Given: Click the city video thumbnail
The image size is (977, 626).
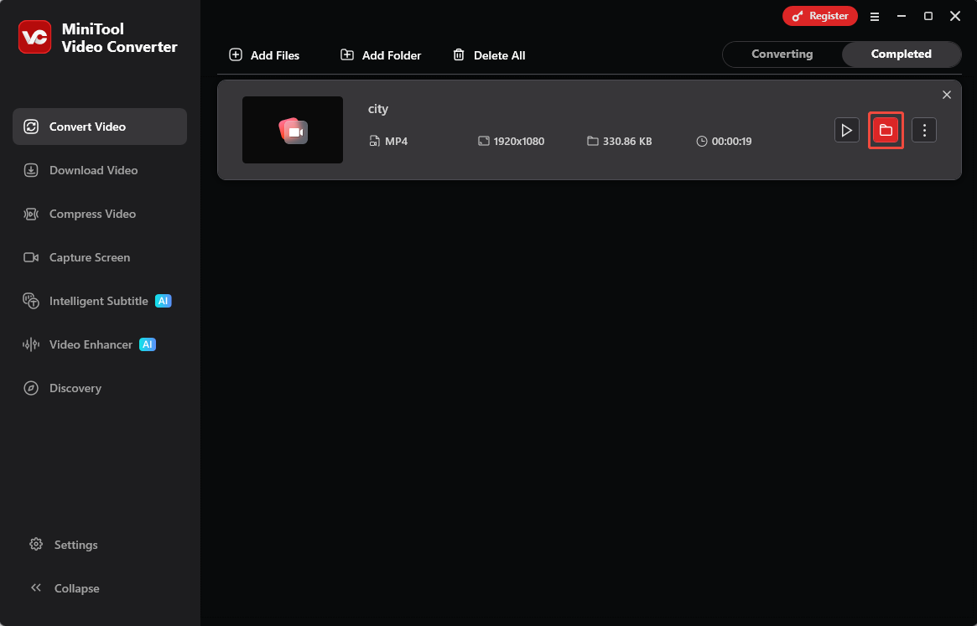Looking at the screenshot, I should [x=293, y=130].
